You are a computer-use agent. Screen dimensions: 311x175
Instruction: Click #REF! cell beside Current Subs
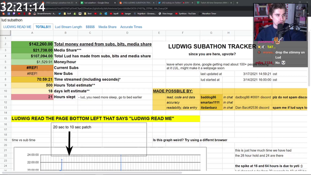pos(32,68)
